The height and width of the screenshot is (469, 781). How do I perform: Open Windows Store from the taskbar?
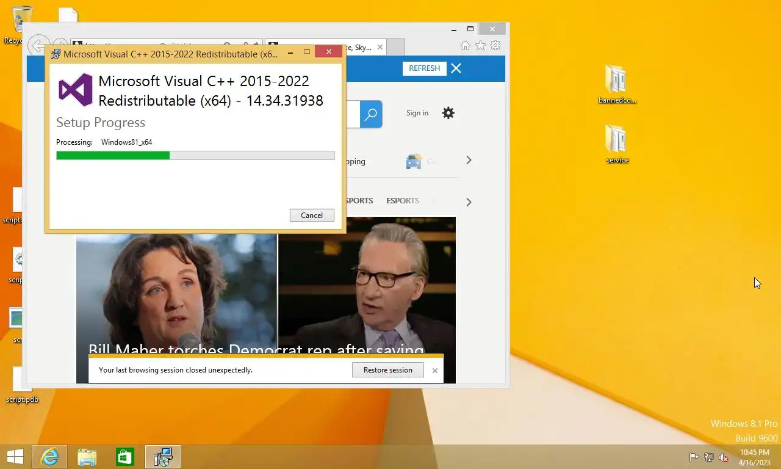click(125, 457)
